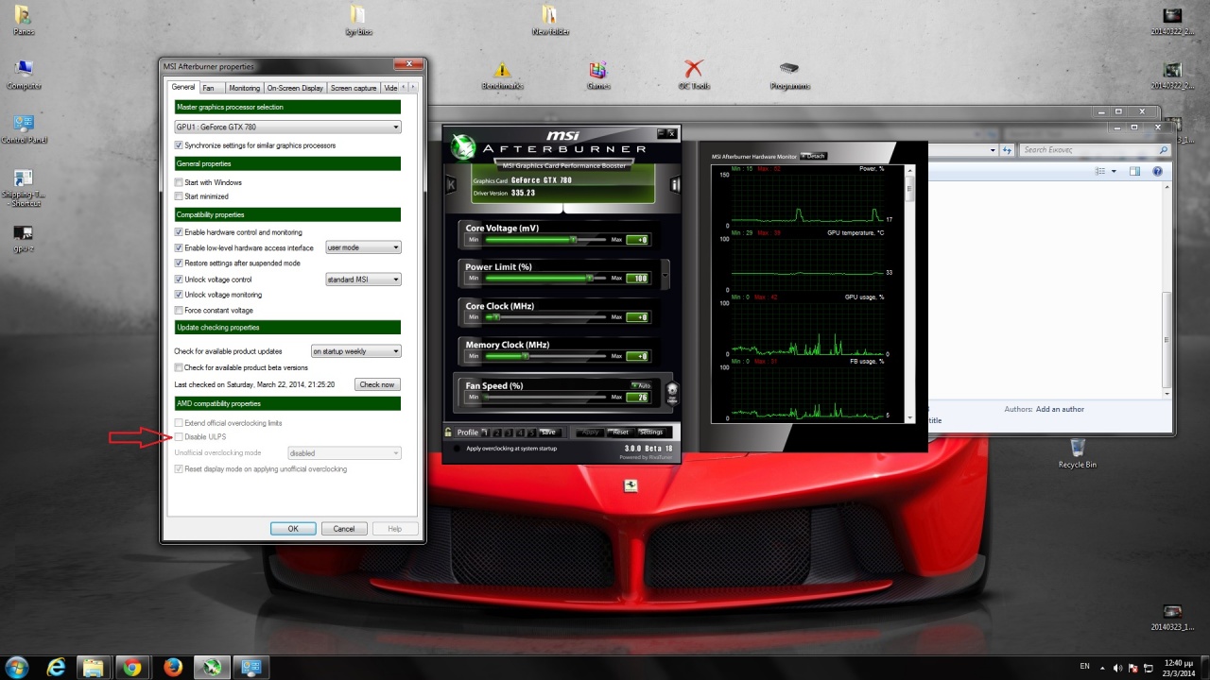
Task: Open the Windows Start menu
Action: click(17, 668)
